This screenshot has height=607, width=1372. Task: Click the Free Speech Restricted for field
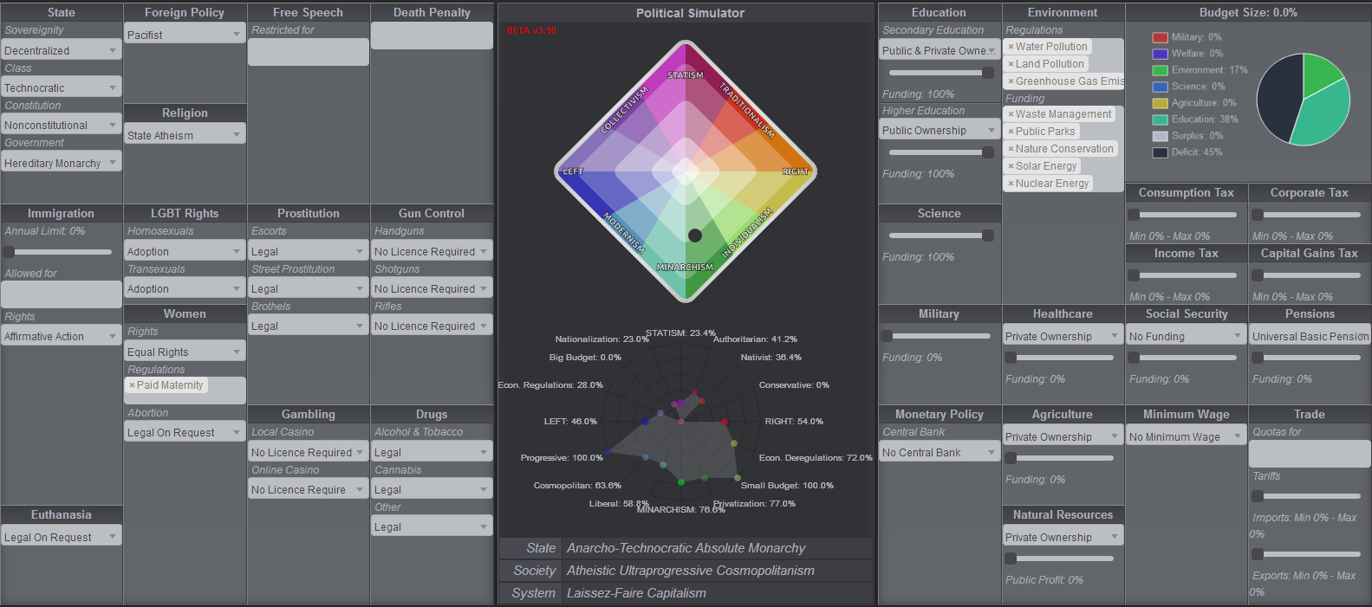click(309, 52)
